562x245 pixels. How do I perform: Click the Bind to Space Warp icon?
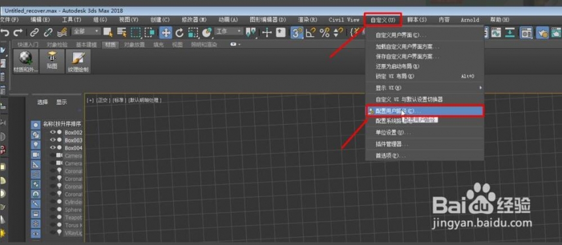(61, 33)
